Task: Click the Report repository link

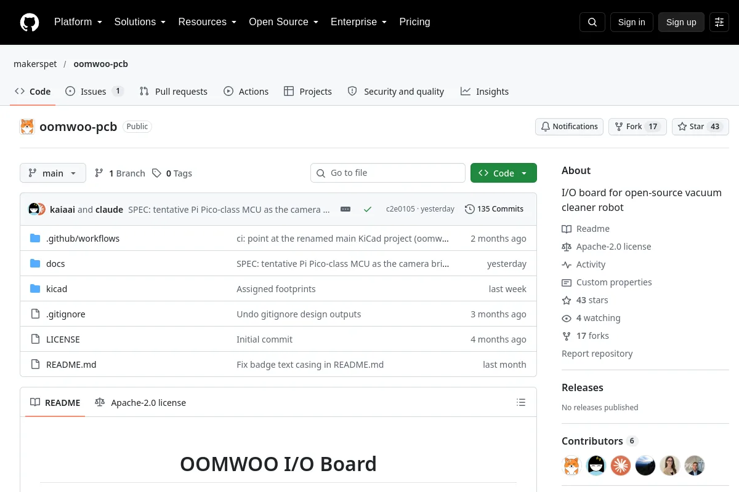Action: [597, 354]
